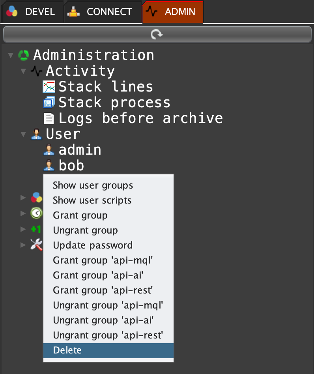Click the bob user icon
The height and width of the screenshot is (374, 314).
tap(49, 166)
